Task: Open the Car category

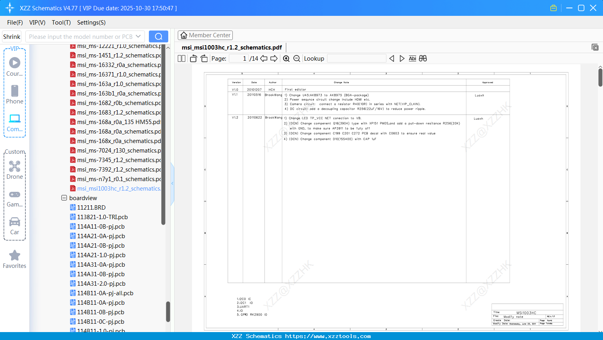Action: [15, 225]
